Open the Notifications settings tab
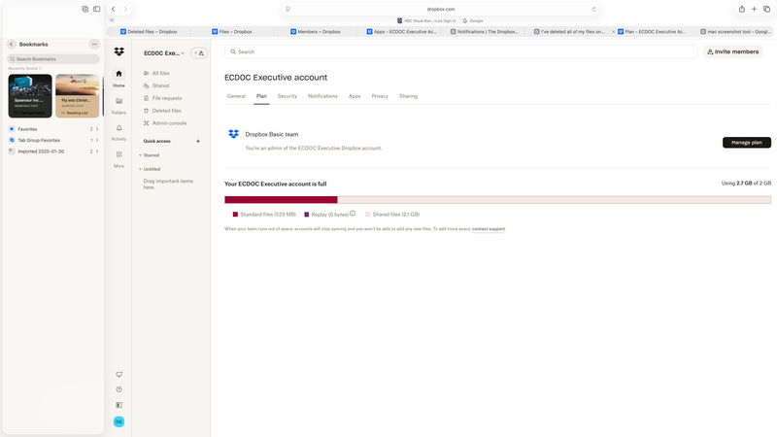Image resolution: width=777 pixels, height=437 pixels. point(322,96)
